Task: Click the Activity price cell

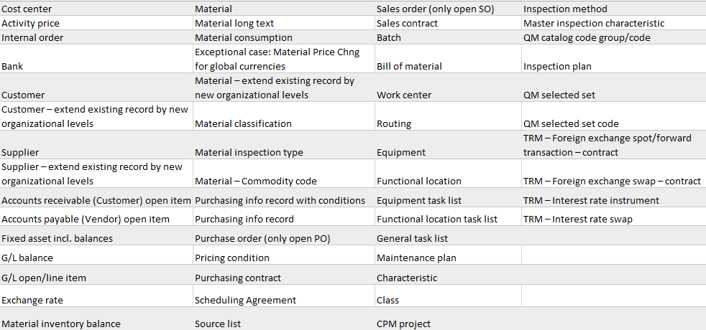Action: click(x=31, y=23)
